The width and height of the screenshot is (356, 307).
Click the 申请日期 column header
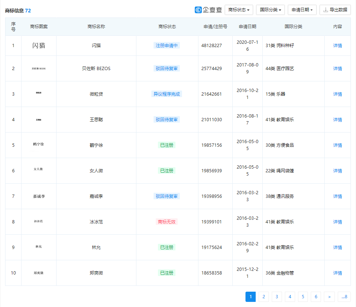click(247, 27)
